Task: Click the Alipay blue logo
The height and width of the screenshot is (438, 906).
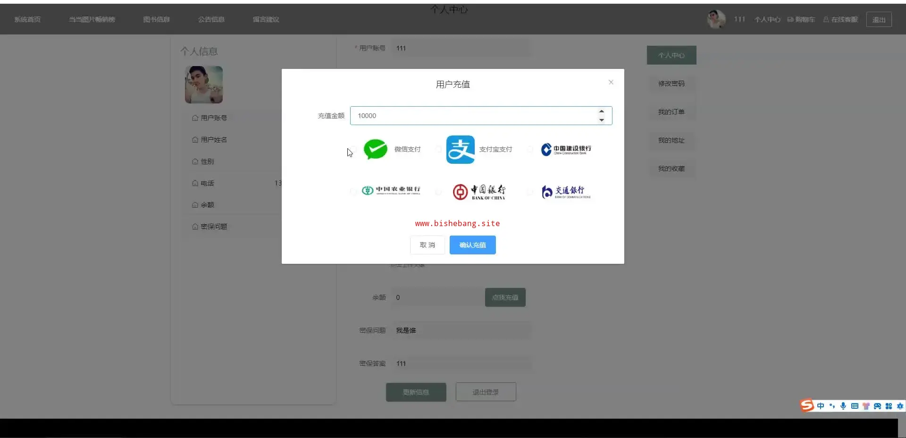Action: pyautogui.click(x=461, y=150)
